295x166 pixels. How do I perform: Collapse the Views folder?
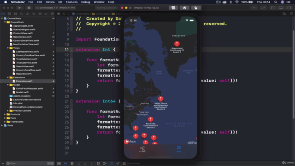pos(8,48)
